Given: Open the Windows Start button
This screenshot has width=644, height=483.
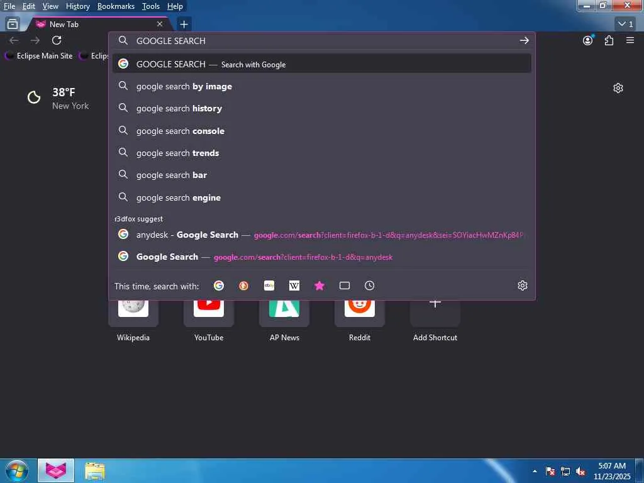Looking at the screenshot, I should (x=17, y=470).
